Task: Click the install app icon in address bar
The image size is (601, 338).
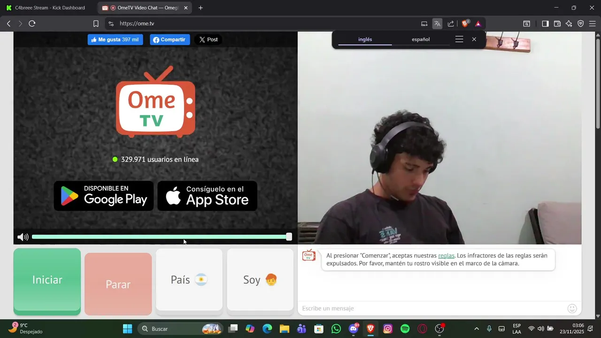Action: coord(424,23)
